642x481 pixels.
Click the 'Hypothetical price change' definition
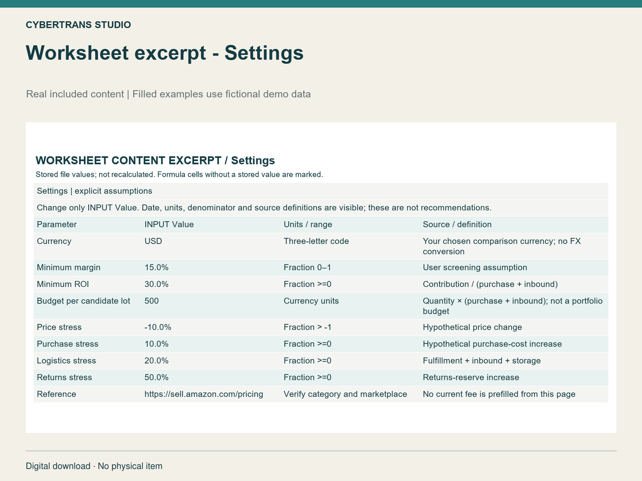coord(472,327)
